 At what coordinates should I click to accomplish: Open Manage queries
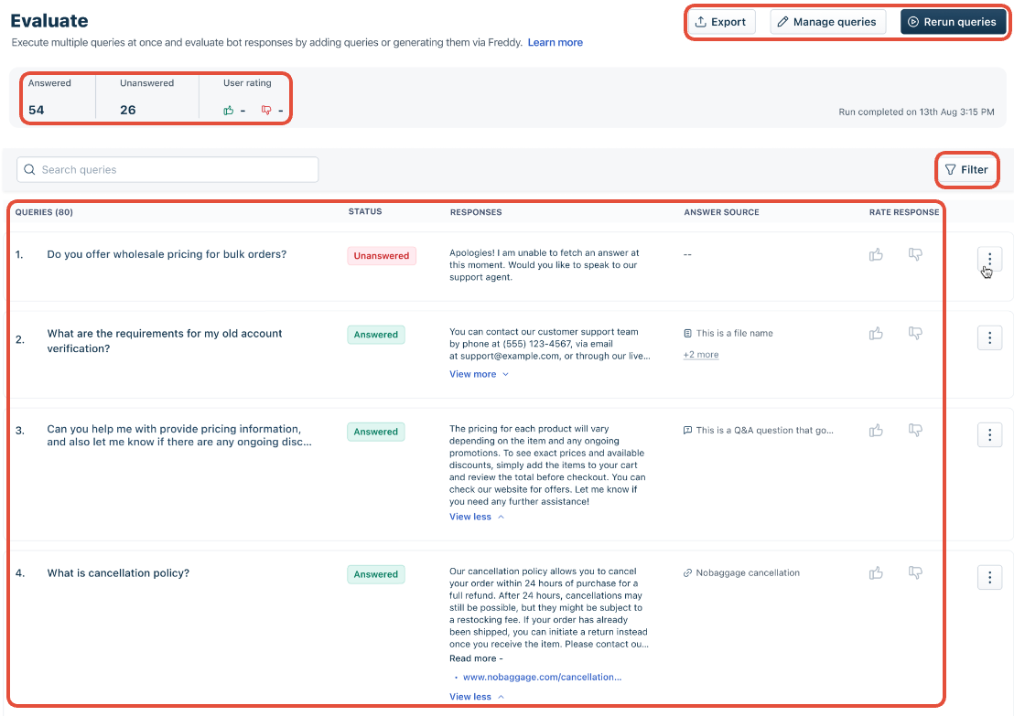point(827,22)
